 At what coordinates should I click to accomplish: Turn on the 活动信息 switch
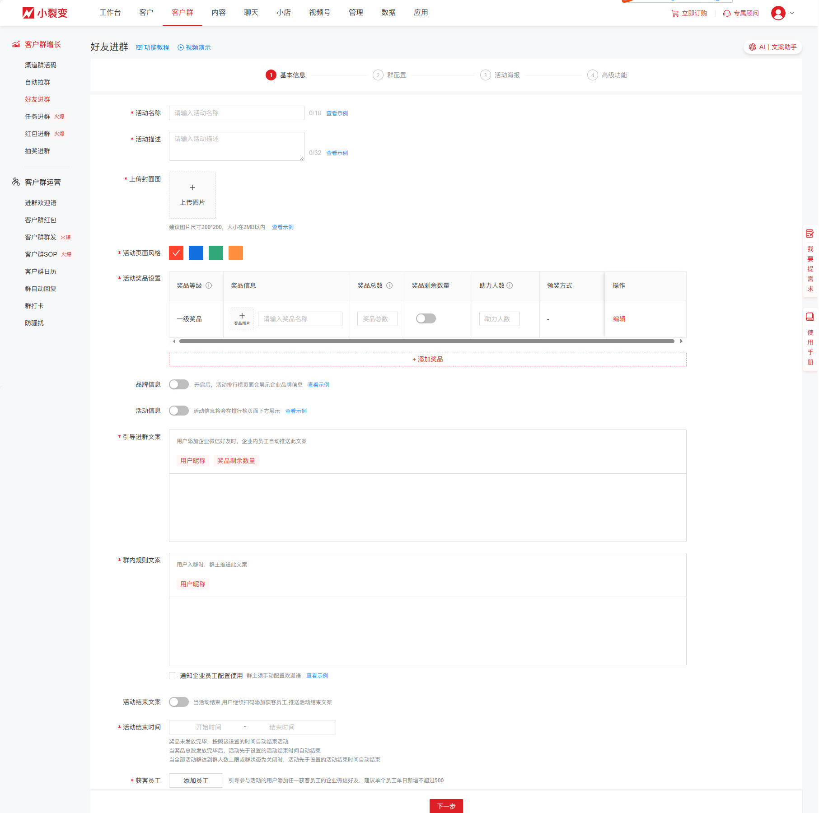(178, 411)
